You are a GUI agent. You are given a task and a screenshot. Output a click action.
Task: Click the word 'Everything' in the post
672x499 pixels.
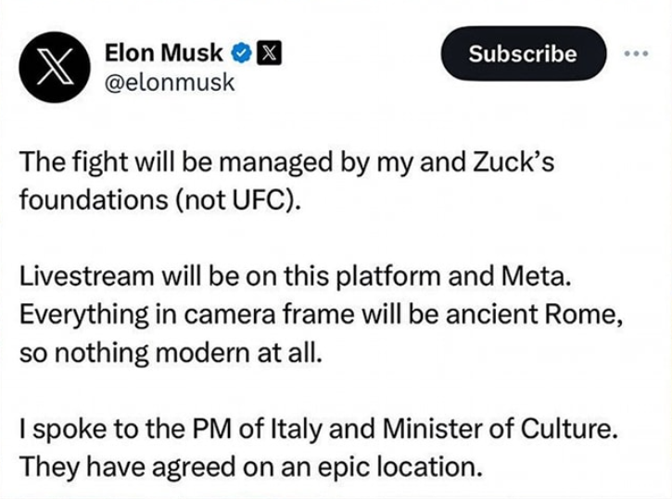(x=84, y=316)
